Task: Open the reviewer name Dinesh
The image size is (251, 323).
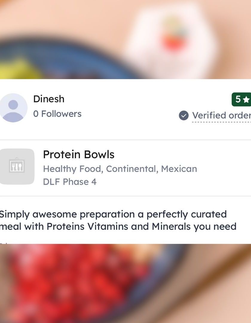Action: pos(49,99)
